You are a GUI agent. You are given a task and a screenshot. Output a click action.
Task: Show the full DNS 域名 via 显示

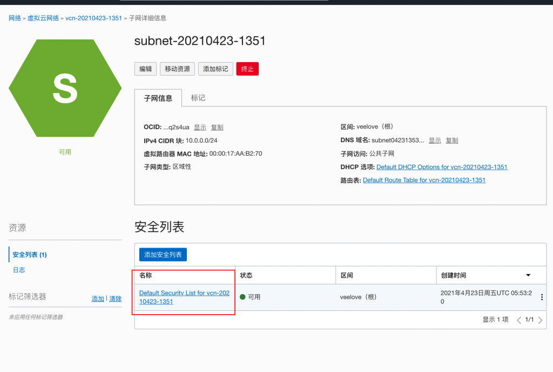tap(435, 141)
